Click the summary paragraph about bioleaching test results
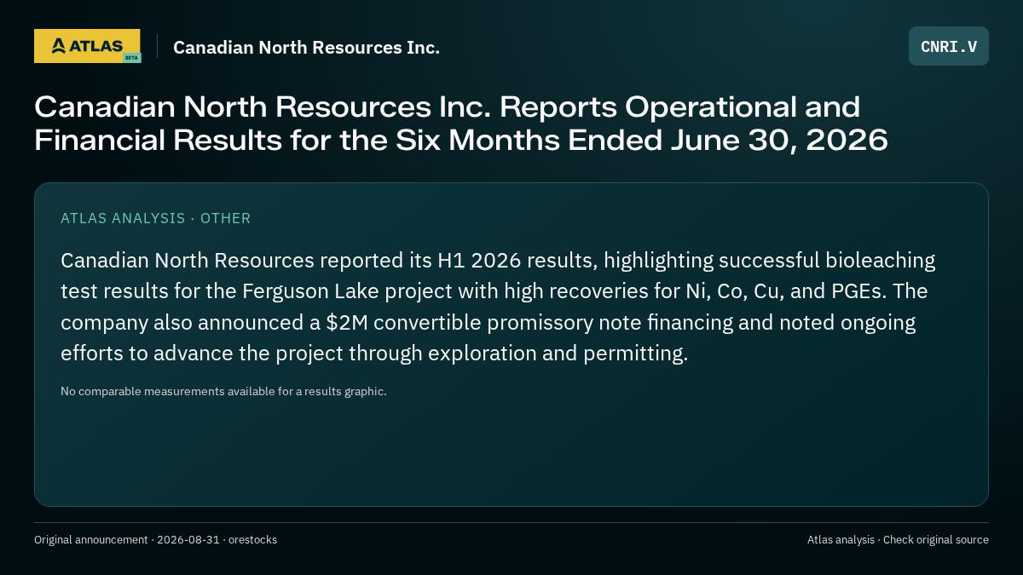Screen dimensions: 1023x575 click(498, 307)
